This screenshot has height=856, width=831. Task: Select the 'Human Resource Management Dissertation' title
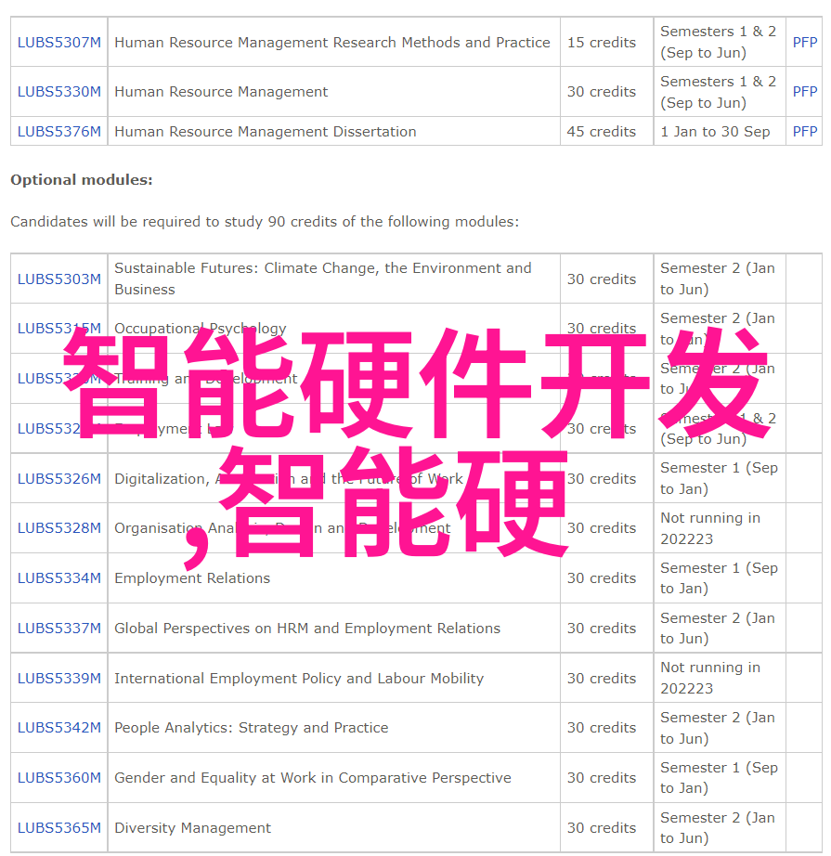(266, 132)
